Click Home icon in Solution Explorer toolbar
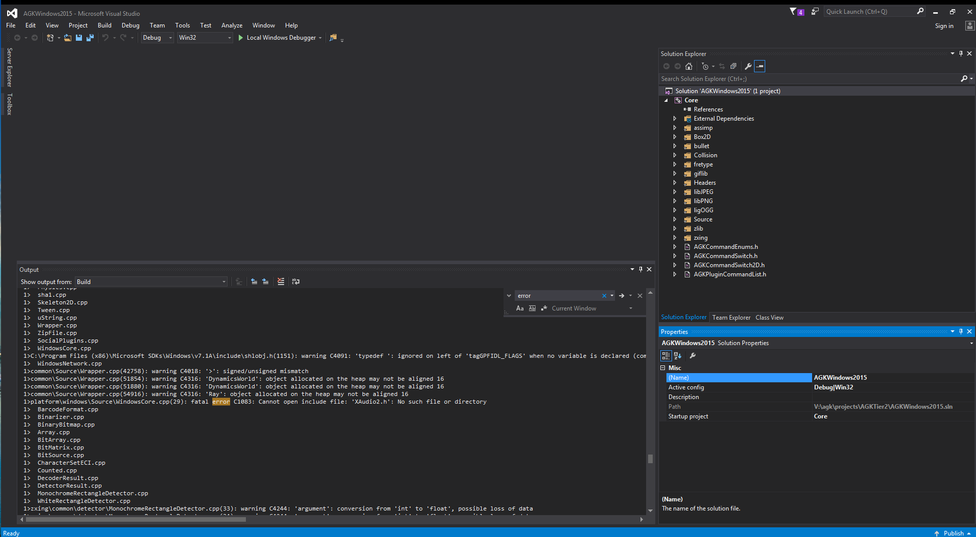This screenshot has height=537, width=976. [x=689, y=66]
